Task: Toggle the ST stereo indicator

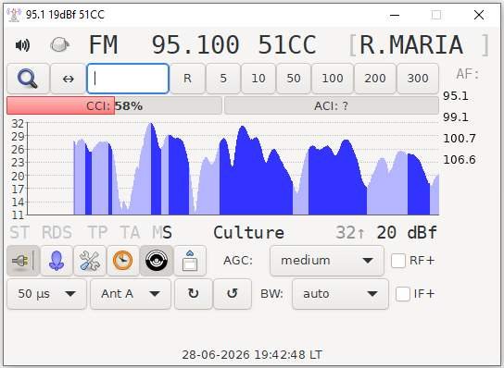Action: click(19, 233)
